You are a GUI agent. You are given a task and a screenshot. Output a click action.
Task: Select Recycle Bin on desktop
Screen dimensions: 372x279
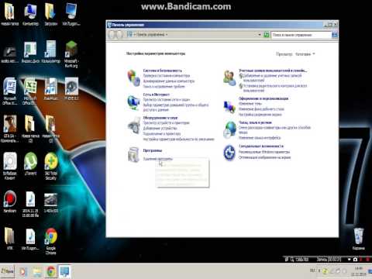(x=358, y=239)
